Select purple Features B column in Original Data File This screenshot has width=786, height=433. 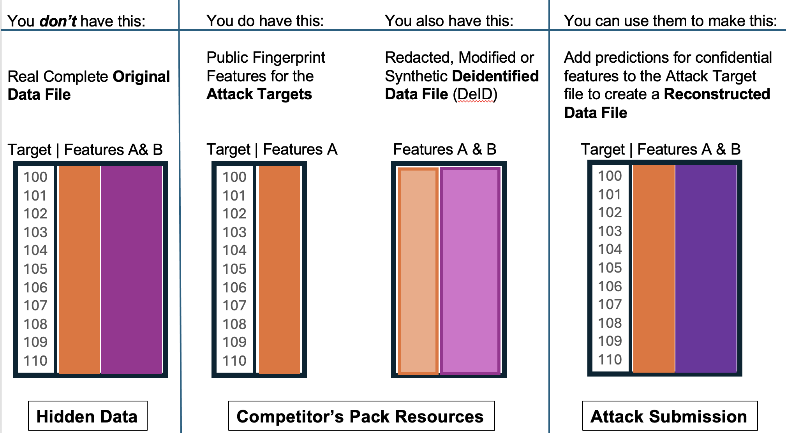(x=132, y=269)
